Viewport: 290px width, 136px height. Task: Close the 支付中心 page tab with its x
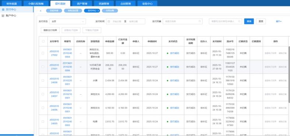click(98, 11)
